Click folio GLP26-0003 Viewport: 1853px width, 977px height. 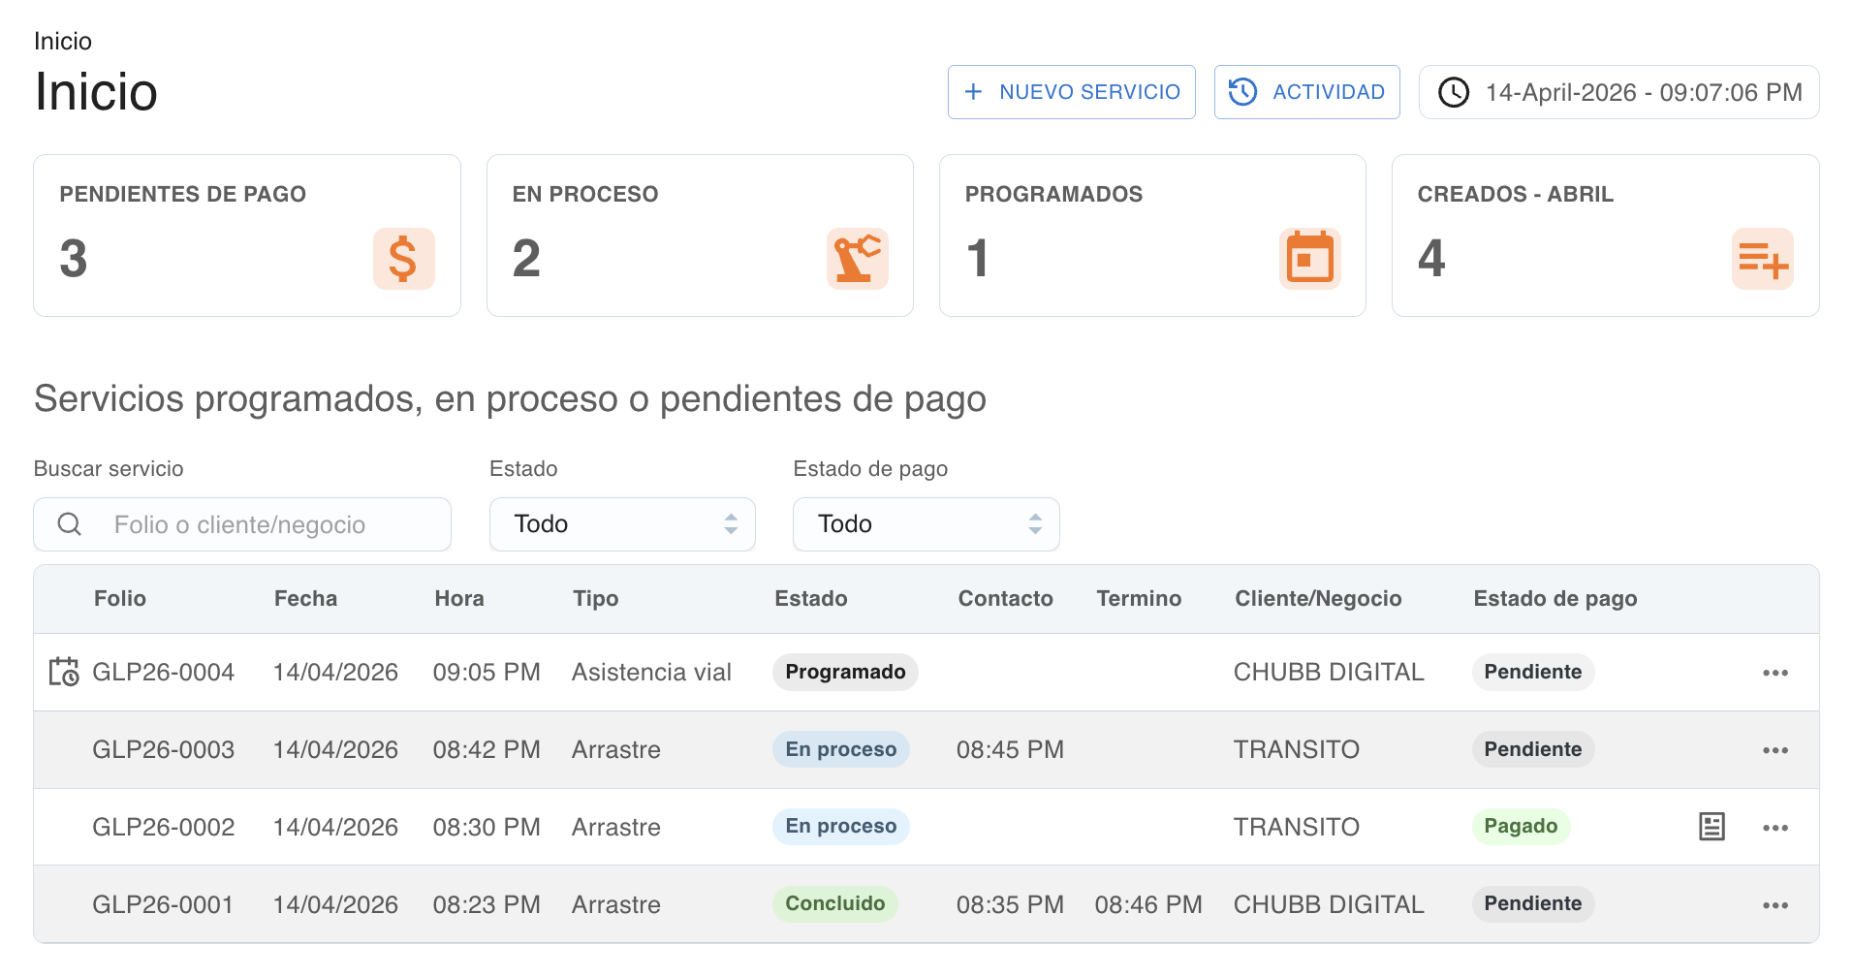coord(163,749)
